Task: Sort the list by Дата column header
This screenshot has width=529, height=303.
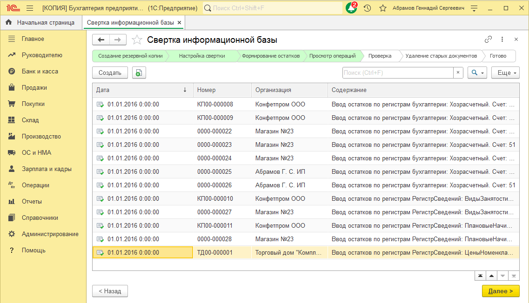Action: click(143, 90)
